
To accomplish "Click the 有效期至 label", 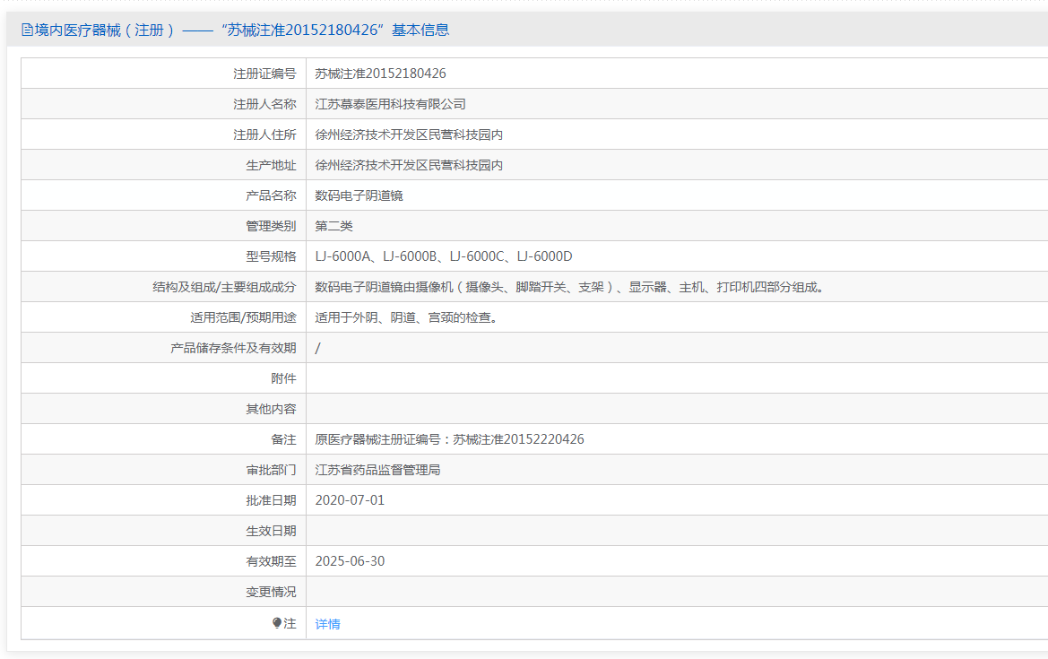I will pos(271,561).
